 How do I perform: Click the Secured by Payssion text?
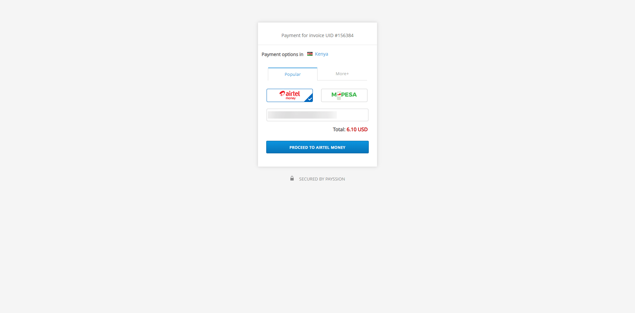pos(322,179)
